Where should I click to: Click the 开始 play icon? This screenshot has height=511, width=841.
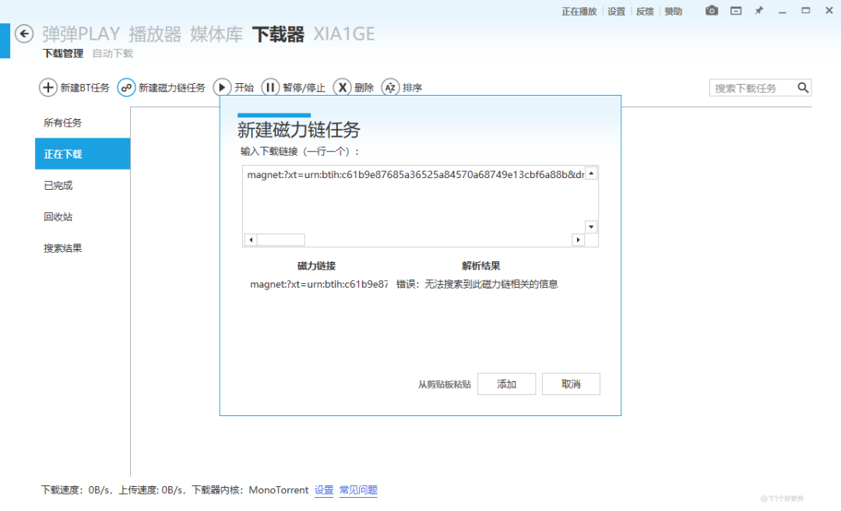(x=223, y=87)
